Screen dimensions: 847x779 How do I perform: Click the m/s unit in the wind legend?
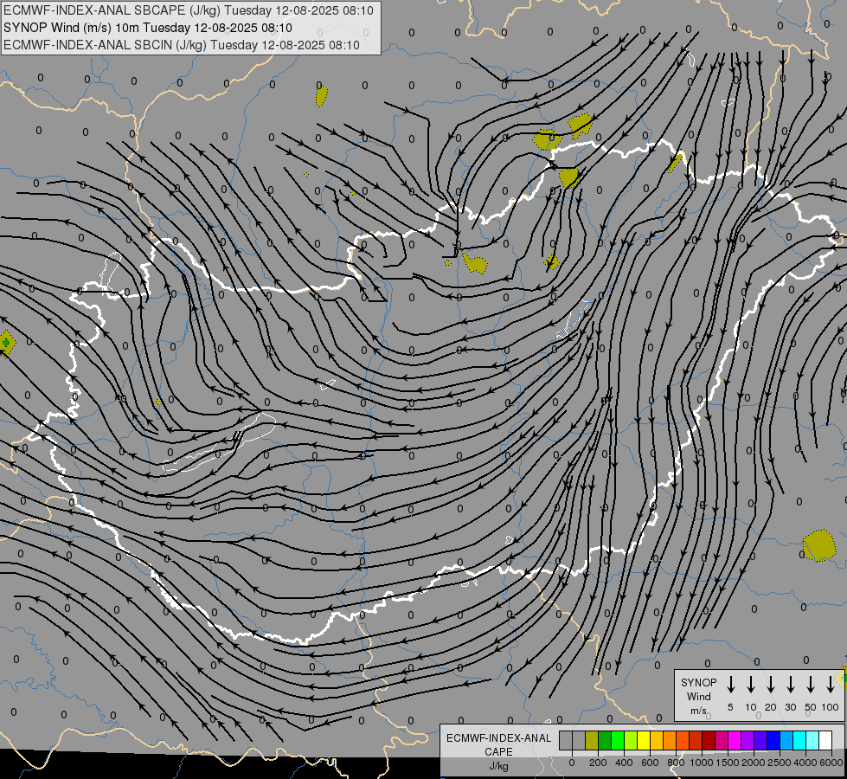coord(698,711)
